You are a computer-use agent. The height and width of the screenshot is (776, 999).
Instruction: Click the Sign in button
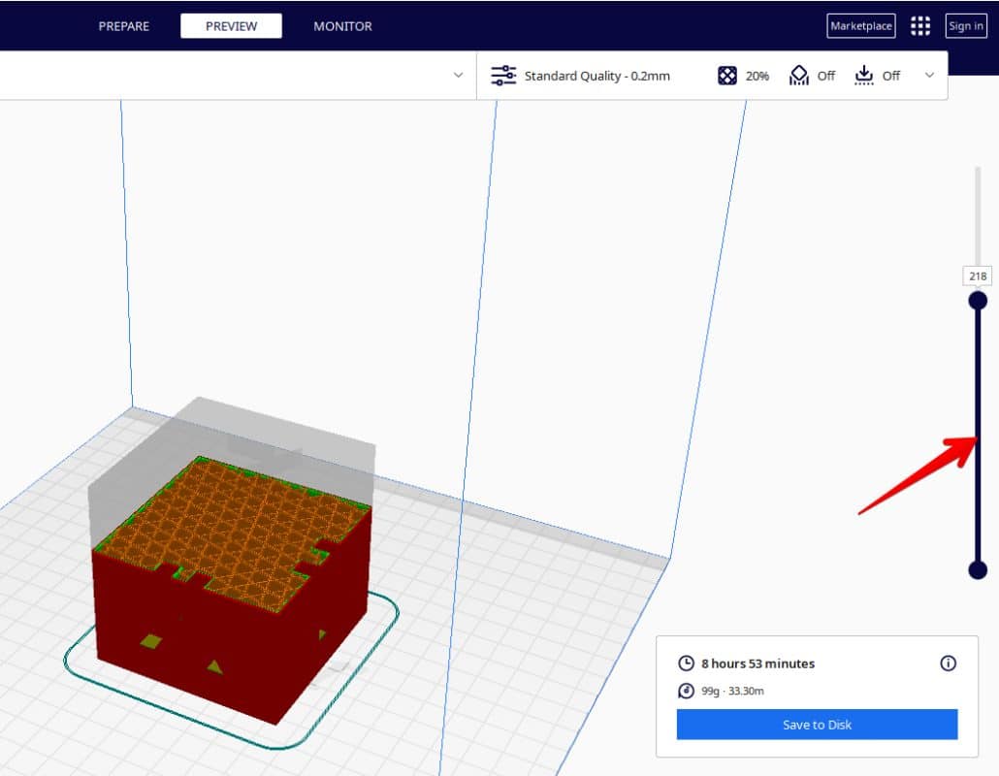coord(966,26)
